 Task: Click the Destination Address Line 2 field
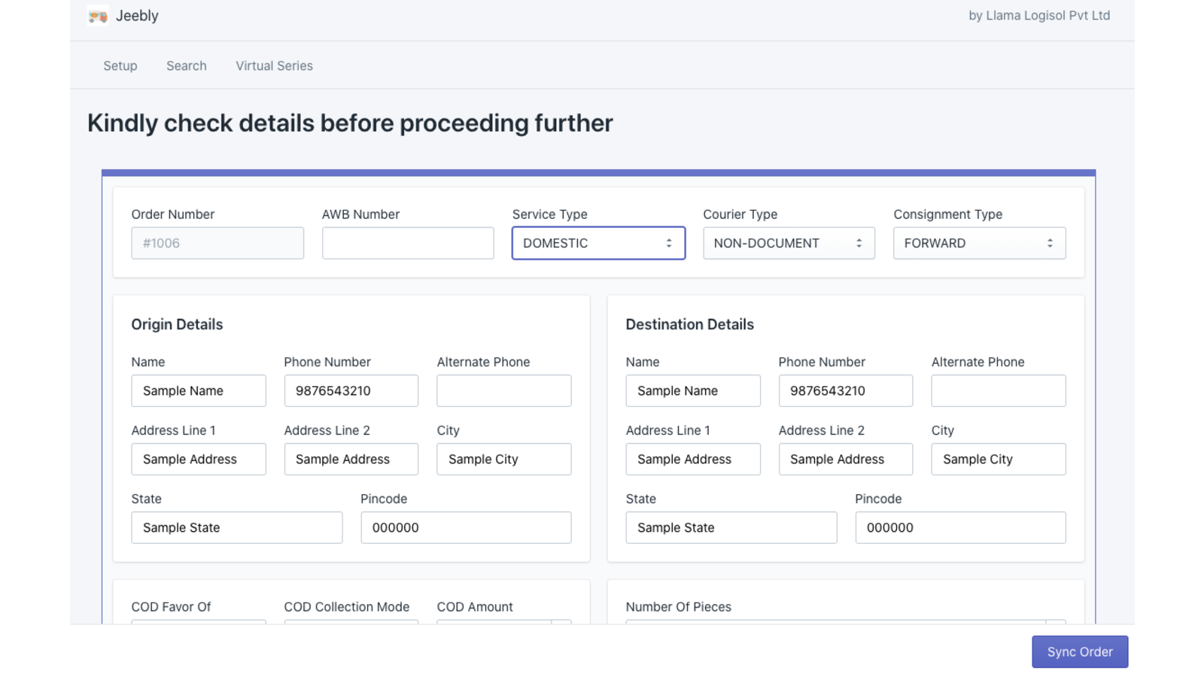[x=845, y=459]
